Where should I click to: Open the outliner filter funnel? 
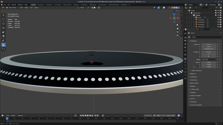[x=217, y=8]
